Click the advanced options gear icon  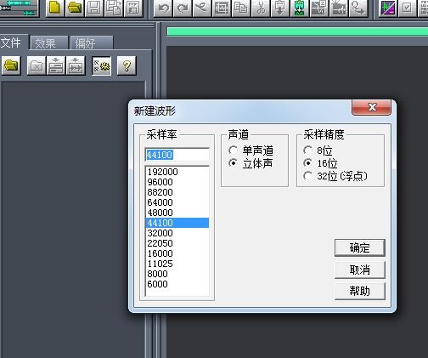(101, 65)
